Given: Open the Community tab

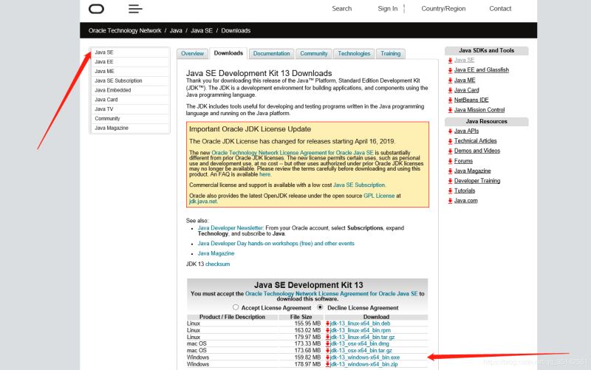Looking at the screenshot, I should 313,53.
